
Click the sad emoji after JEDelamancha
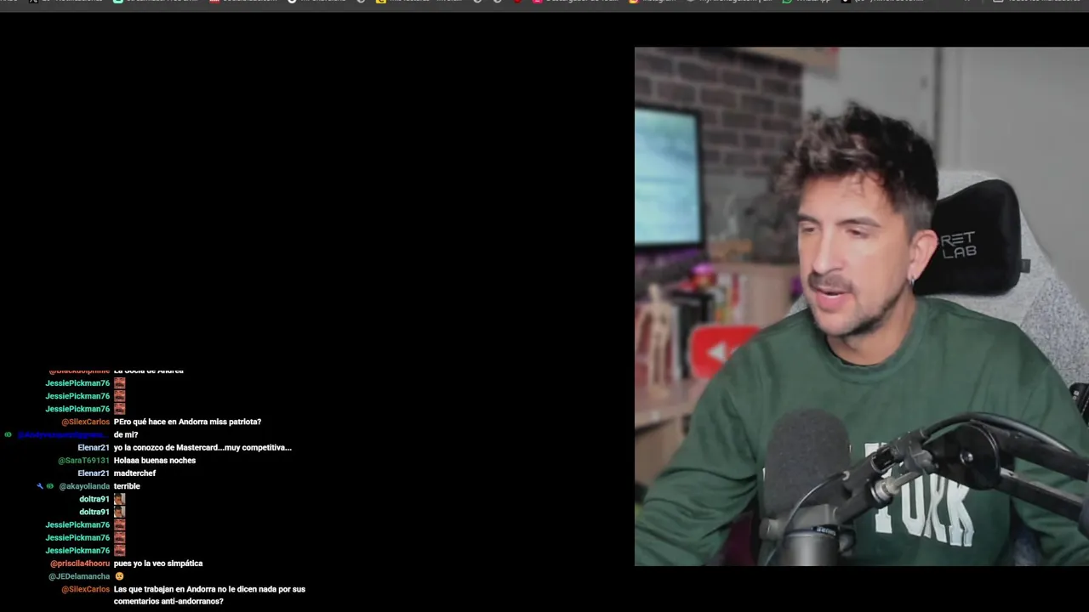[x=119, y=576]
